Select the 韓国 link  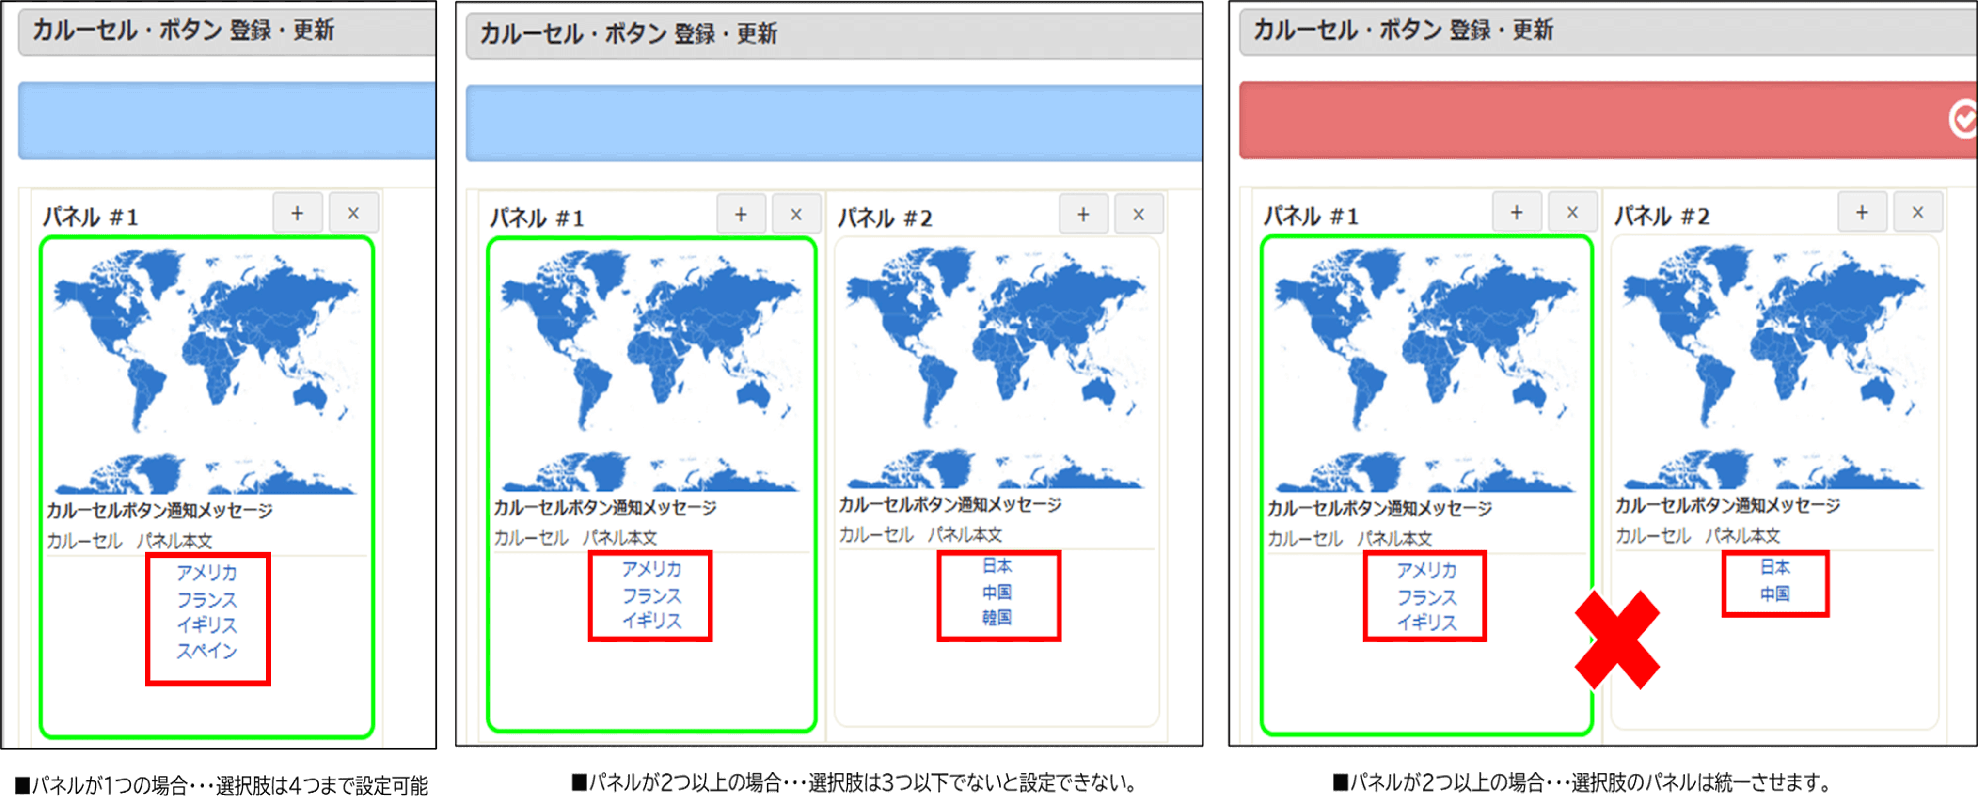point(997,618)
